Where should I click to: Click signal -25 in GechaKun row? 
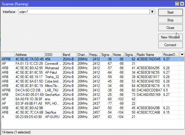pyautogui.click(x=109, y=95)
